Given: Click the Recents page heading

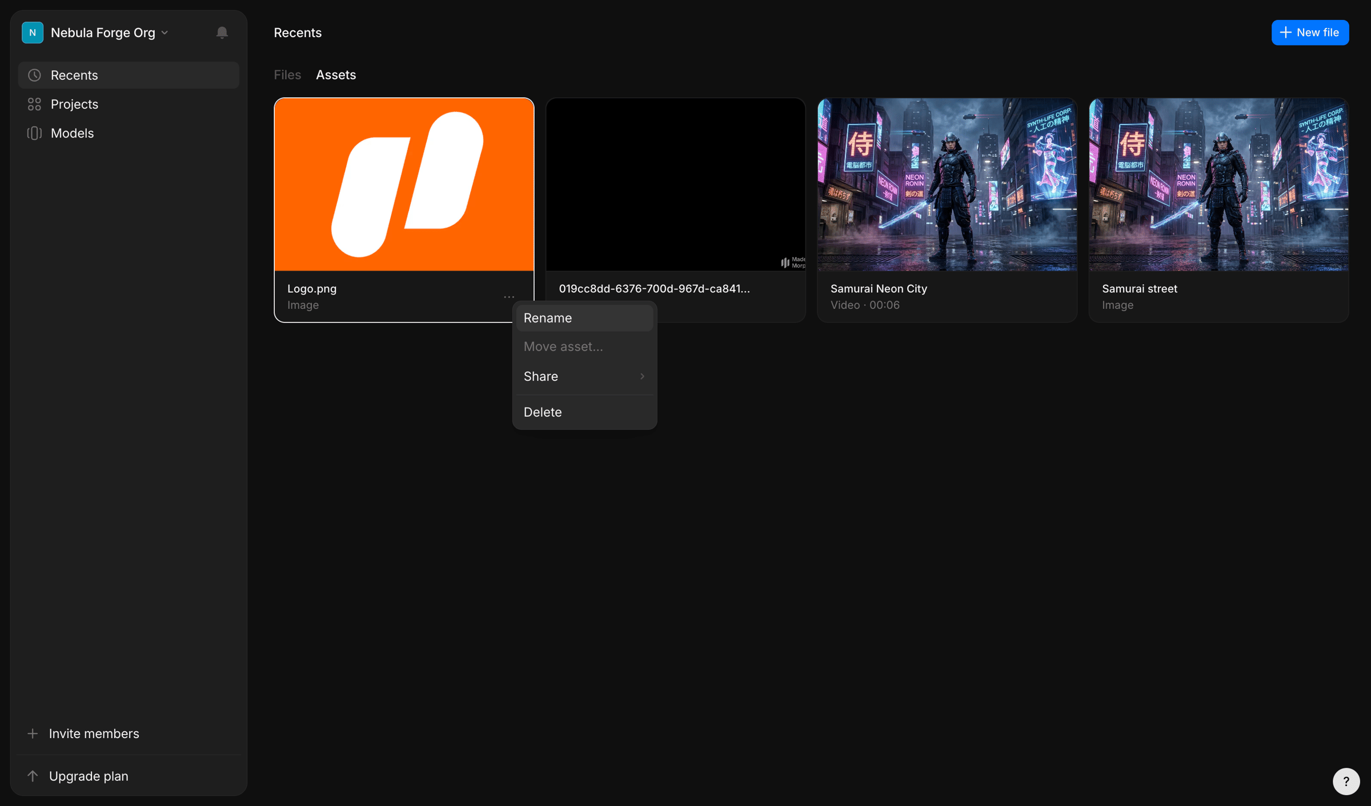Looking at the screenshot, I should pos(298,33).
